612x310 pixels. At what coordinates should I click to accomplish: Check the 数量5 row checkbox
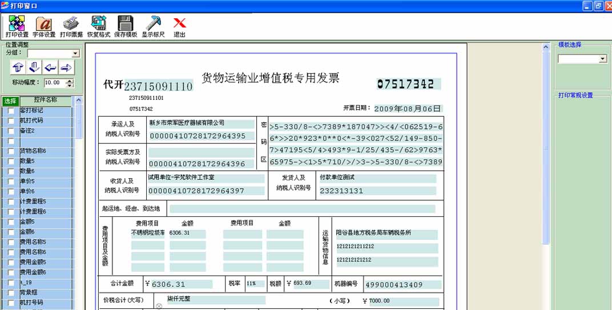coord(11,161)
